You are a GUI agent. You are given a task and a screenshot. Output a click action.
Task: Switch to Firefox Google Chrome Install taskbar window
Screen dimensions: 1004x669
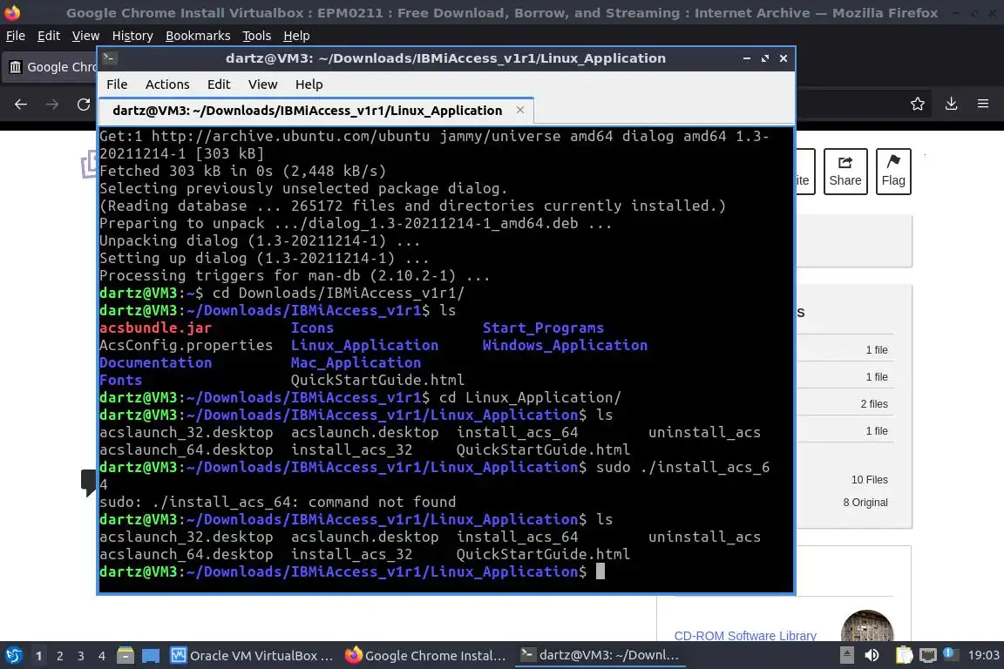(x=426, y=656)
